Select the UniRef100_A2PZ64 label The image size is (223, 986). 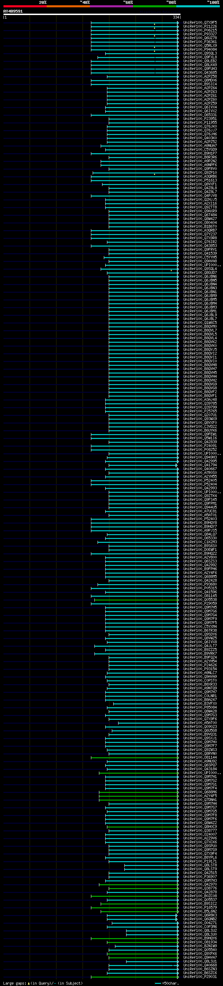[x=200, y=88]
